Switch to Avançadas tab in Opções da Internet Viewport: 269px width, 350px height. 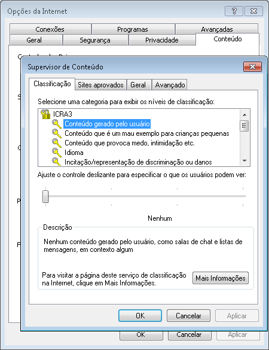(217, 29)
